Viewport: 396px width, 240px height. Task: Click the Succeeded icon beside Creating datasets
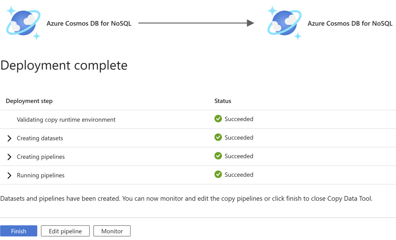coord(218,137)
